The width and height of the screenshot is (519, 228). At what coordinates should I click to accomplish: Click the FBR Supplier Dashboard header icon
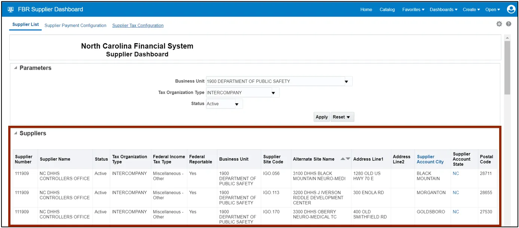pyautogui.click(x=10, y=9)
